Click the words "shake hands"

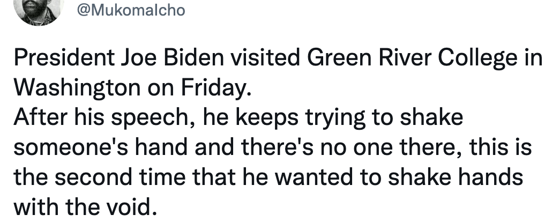pos(455,177)
